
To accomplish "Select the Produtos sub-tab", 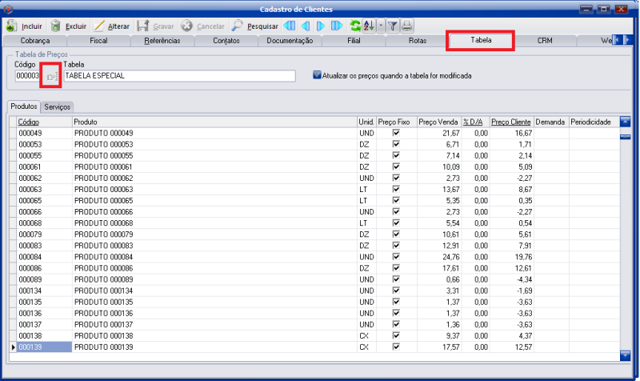I will click(x=24, y=106).
